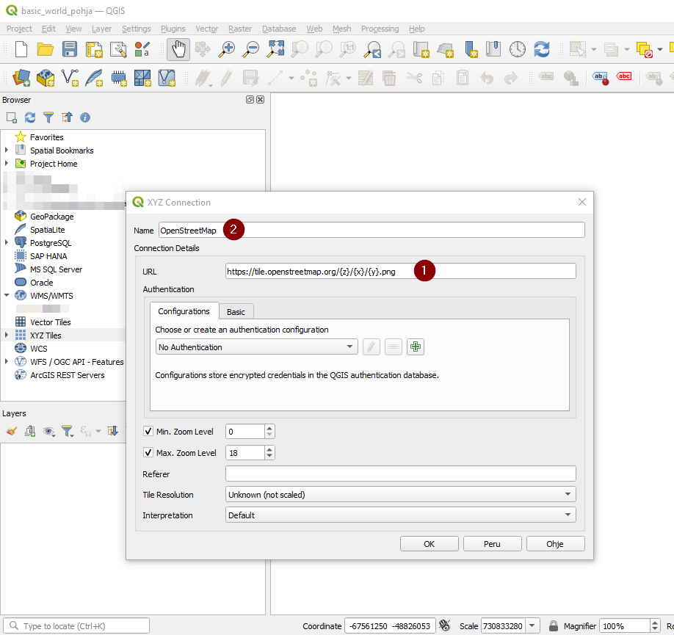Image resolution: width=674 pixels, height=635 pixels.
Task: Toggle Min. Zoom Level checkbox
Action: [148, 431]
